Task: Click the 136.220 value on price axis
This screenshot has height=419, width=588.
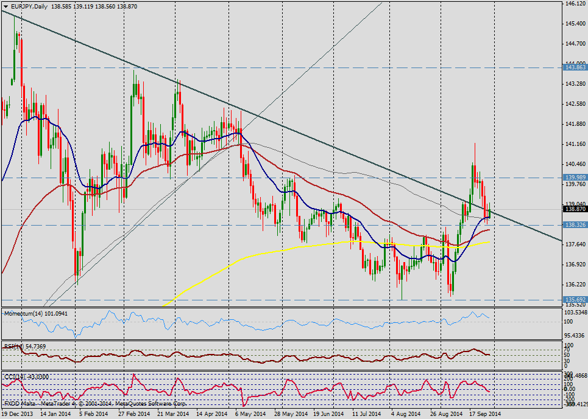Action: (575, 284)
